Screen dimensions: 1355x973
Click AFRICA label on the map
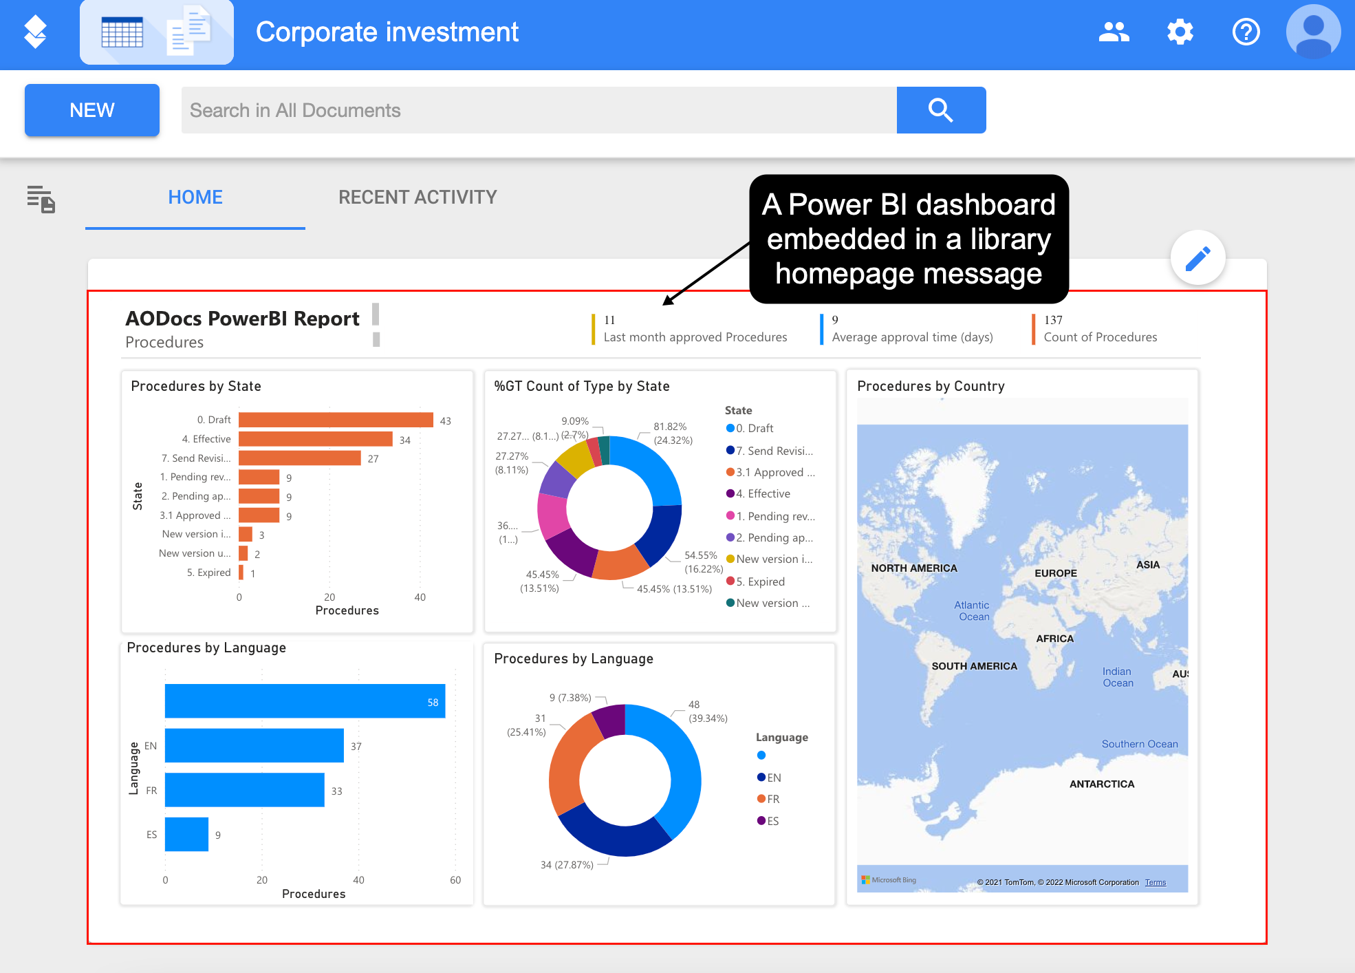[1054, 639]
